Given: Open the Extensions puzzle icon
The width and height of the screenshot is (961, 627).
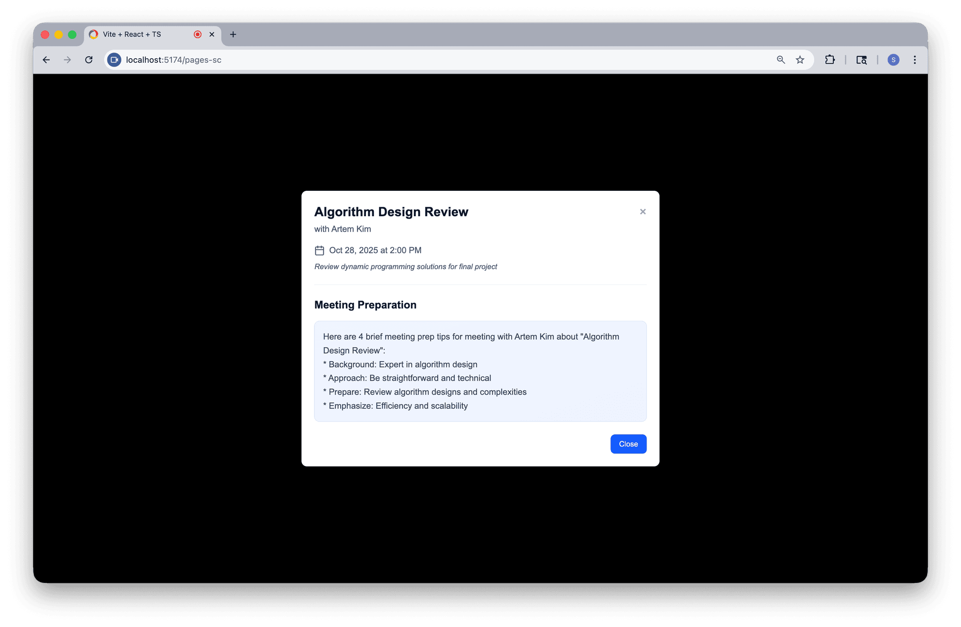Looking at the screenshot, I should coord(830,60).
